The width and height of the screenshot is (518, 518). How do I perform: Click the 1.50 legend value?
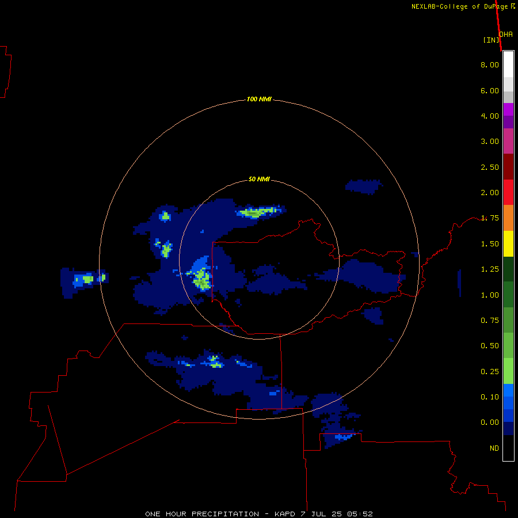tap(490, 244)
